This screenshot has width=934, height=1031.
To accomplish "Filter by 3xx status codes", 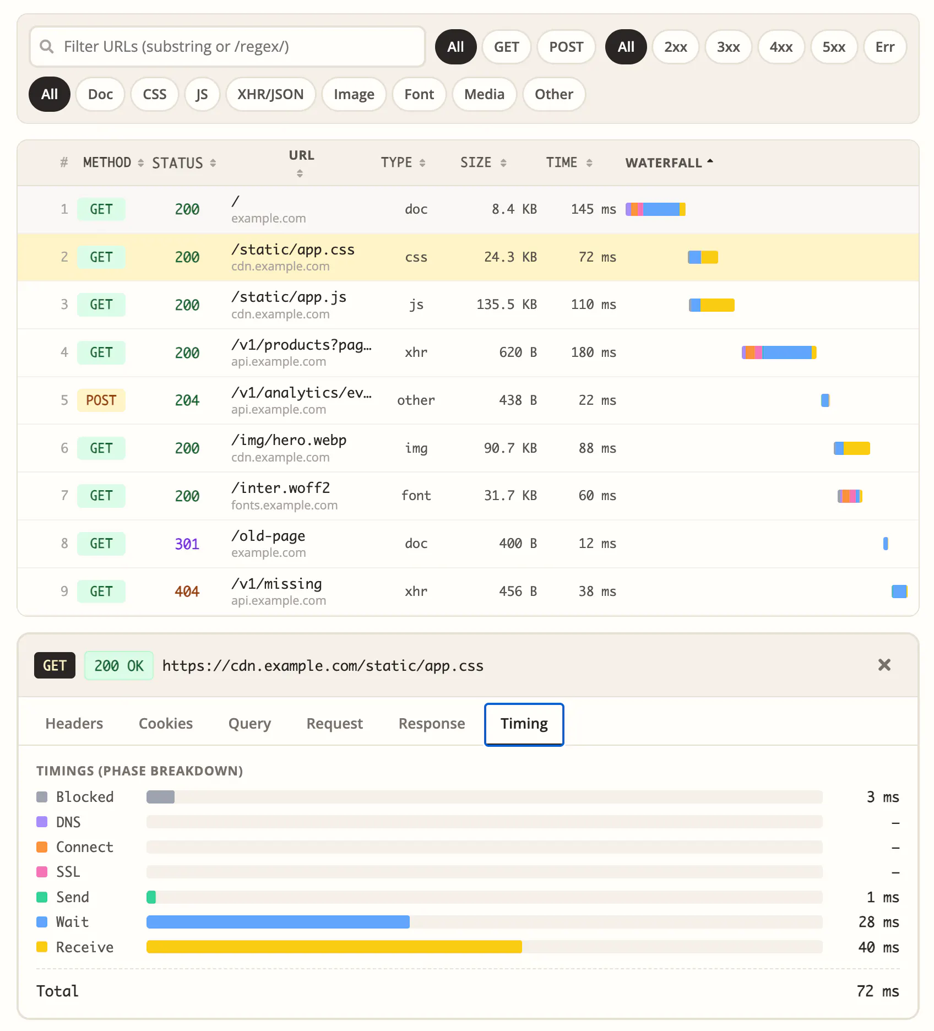I will 728,47.
